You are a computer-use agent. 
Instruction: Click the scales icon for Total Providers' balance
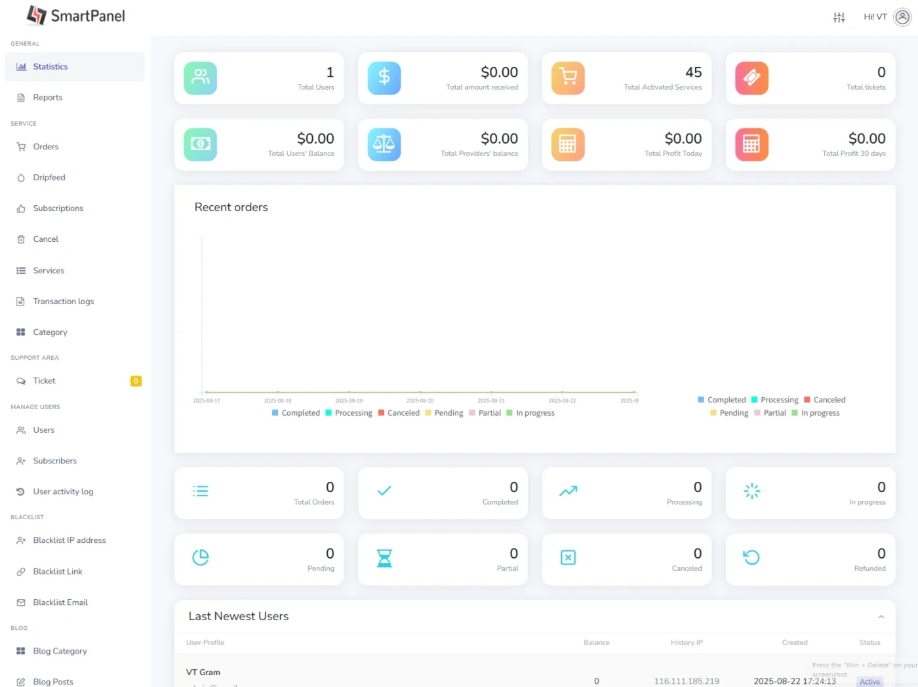tap(384, 144)
